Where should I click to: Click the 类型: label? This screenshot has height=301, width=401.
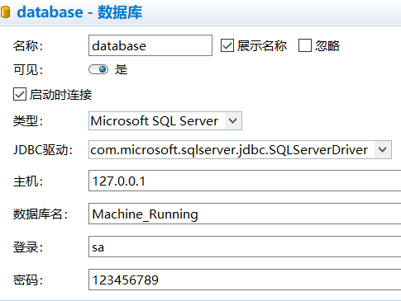pyautogui.click(x=28, y=120)
